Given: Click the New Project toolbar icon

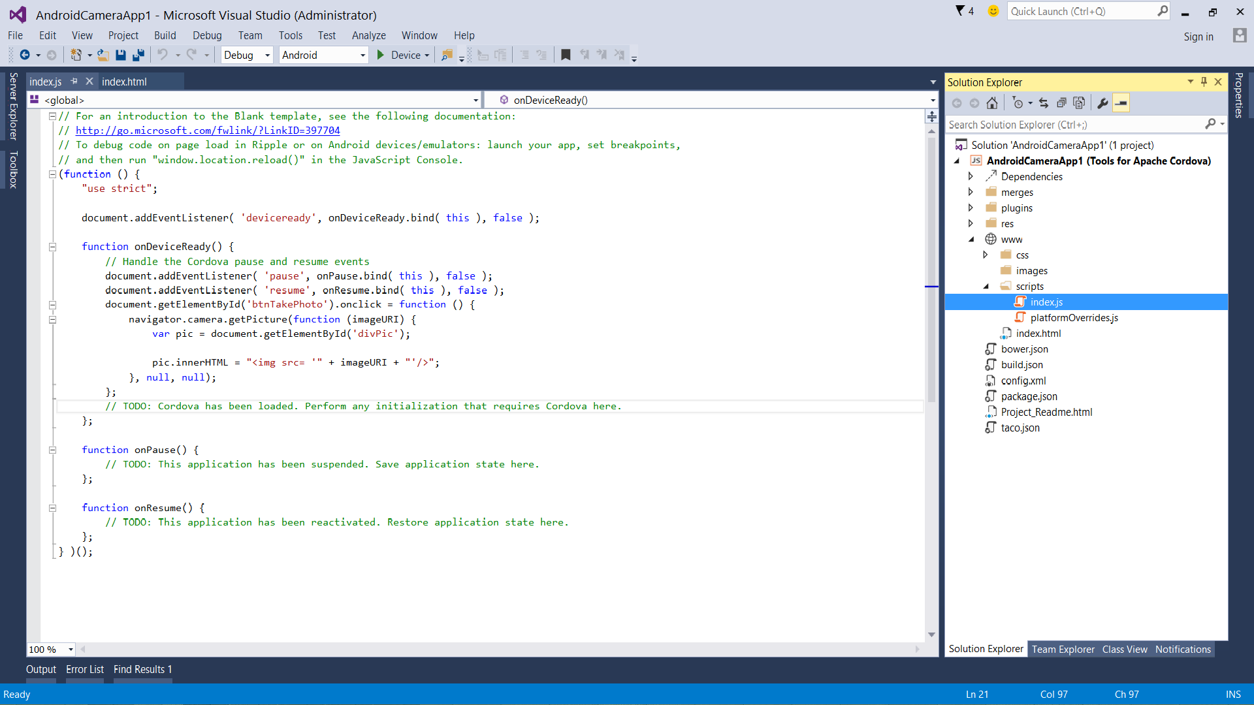Looking at the screenshot, I should pos(76,55).
